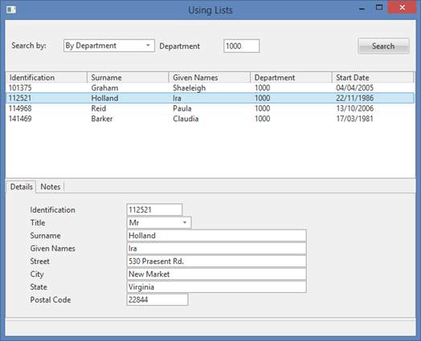Click the City field containing New Market

pos(216,274)
